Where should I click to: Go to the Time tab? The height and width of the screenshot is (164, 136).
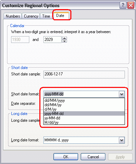point(46,16)
